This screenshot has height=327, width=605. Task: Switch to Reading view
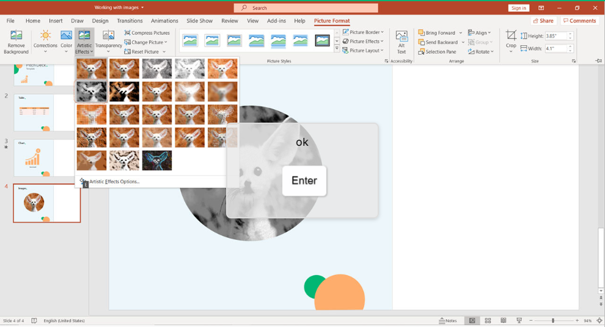tap(503, 320)
